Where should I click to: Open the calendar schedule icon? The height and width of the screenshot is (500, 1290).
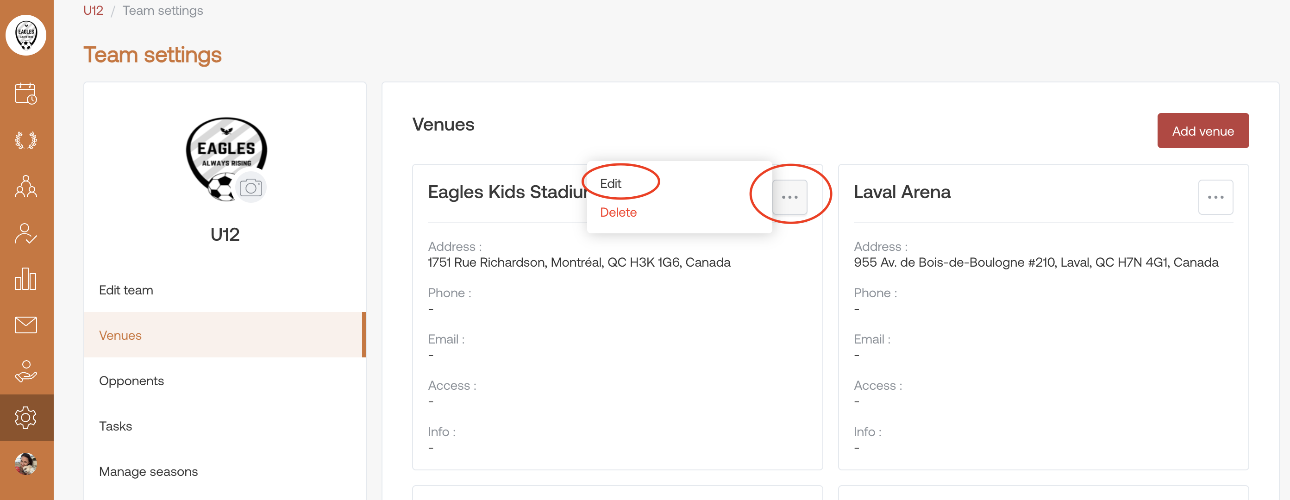[26, 94]
